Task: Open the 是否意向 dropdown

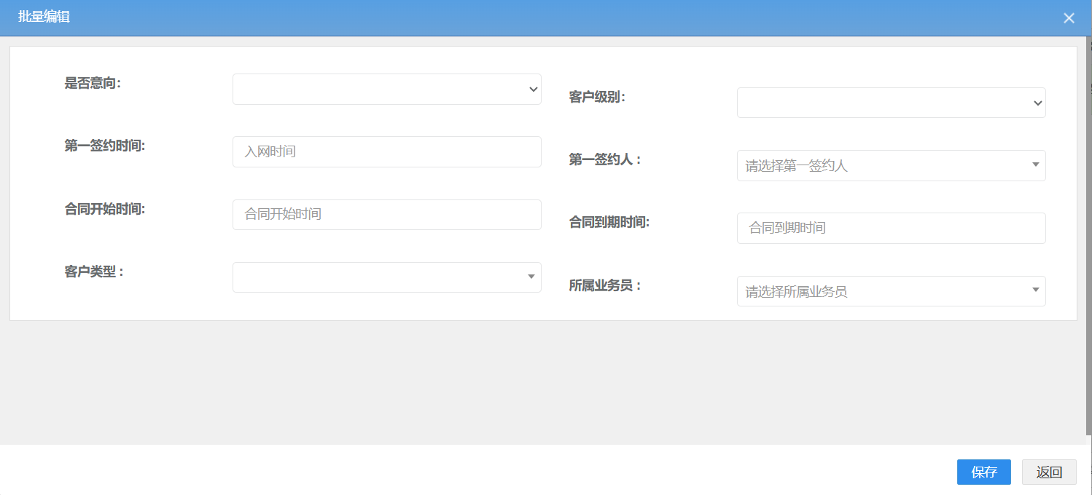Action: (x=386, y=89)
